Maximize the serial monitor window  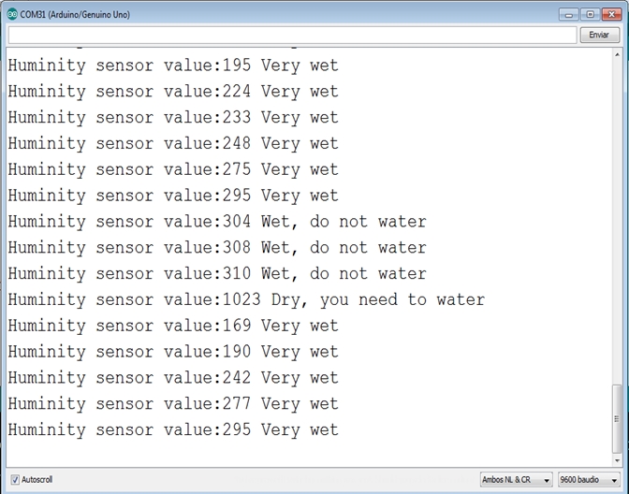(x=590, y=14)
